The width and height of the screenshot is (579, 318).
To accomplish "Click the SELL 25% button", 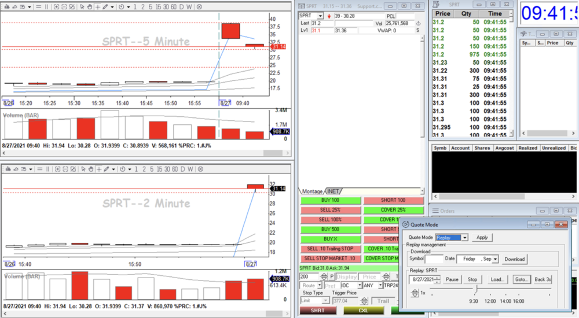I will tap(331, 210).
